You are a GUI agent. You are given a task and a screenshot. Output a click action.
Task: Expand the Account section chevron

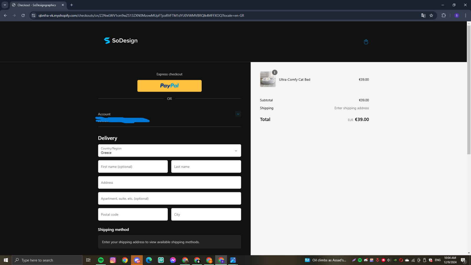click(x=238, y=114)
